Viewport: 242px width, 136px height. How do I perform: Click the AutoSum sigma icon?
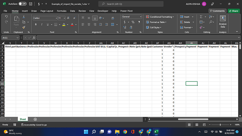pos(201,17)
